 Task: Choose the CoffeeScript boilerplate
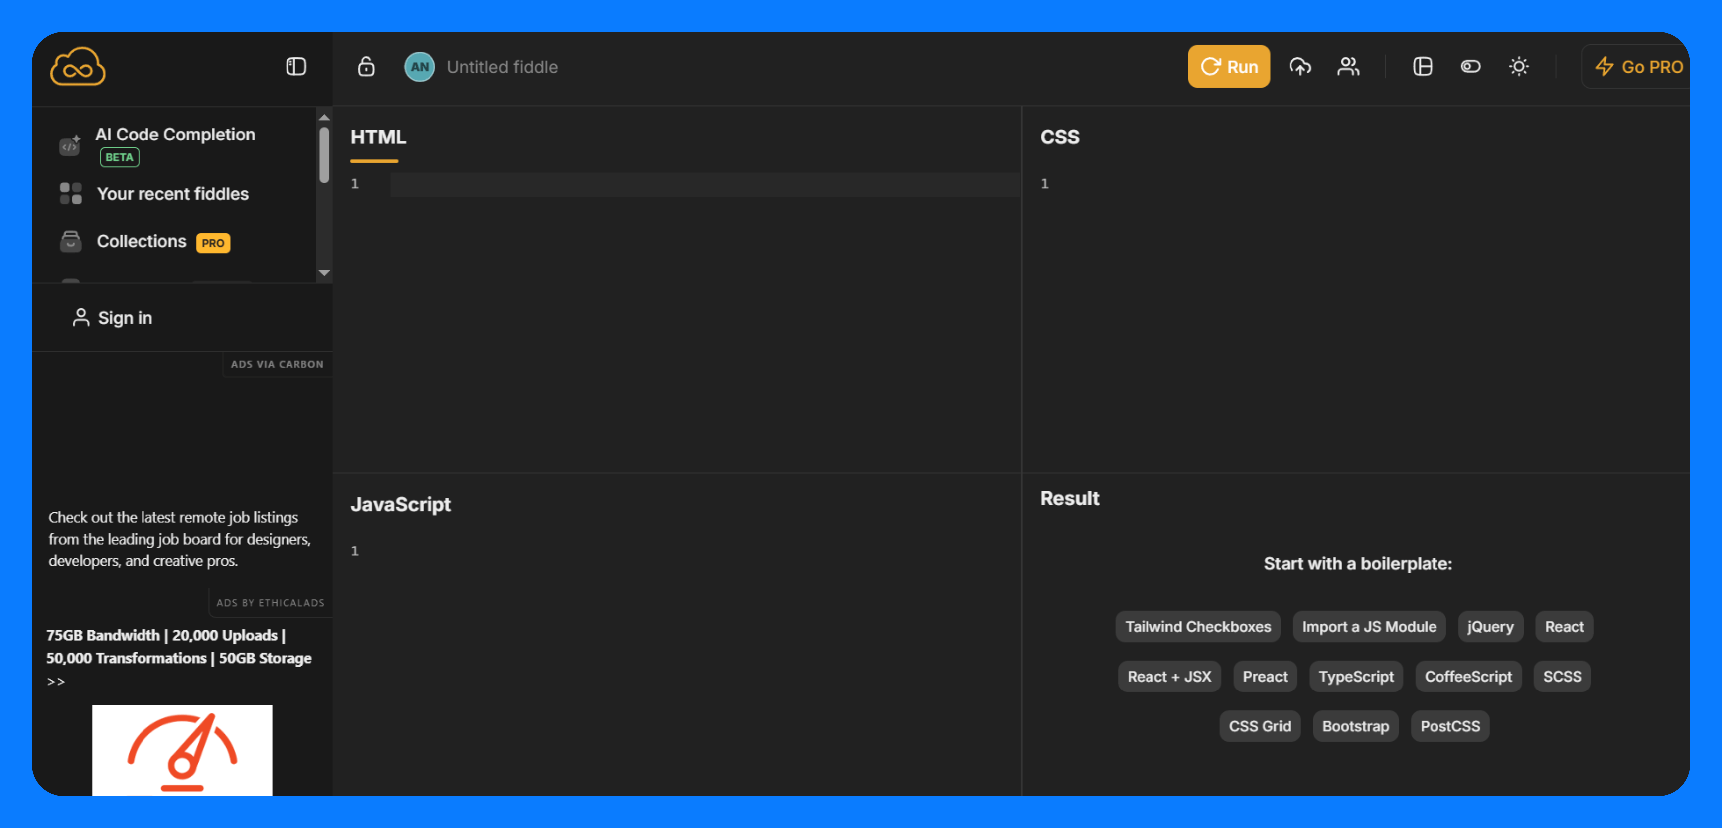coord(1468,677)
